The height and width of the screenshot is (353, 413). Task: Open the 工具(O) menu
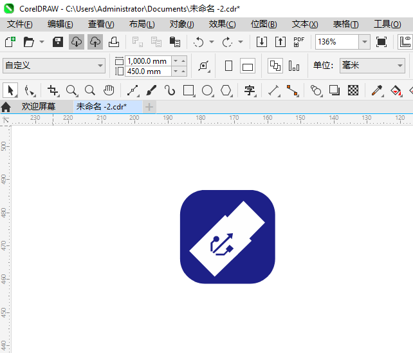tap(387, 24)
